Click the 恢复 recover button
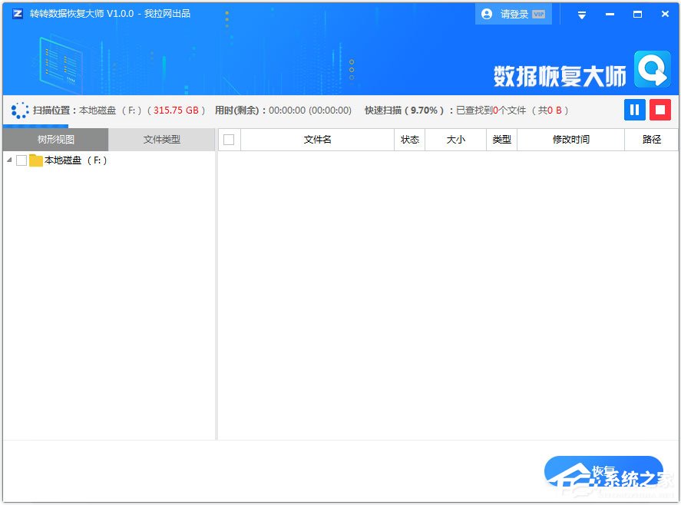 [603, 471]
